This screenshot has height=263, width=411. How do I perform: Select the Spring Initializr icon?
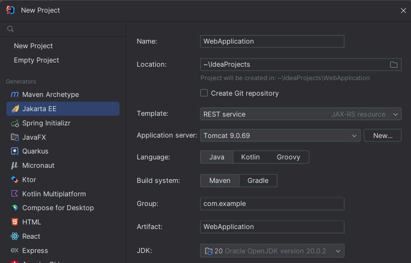(x=15, y=123)
